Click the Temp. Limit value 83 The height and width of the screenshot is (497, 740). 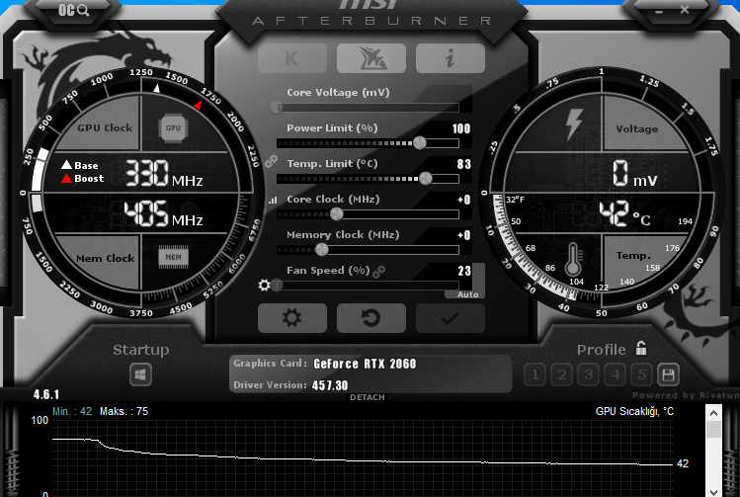(464, 164)
